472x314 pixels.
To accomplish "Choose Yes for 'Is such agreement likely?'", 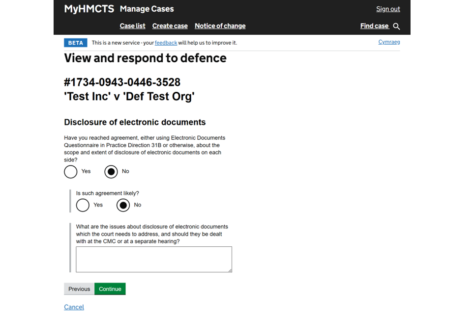I will pos(83,205).
